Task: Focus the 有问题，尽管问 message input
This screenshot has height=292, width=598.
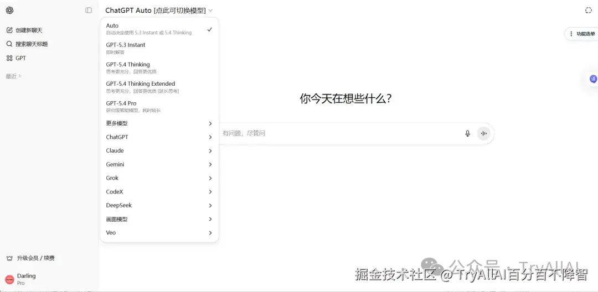Action: (x=339, y=133)
